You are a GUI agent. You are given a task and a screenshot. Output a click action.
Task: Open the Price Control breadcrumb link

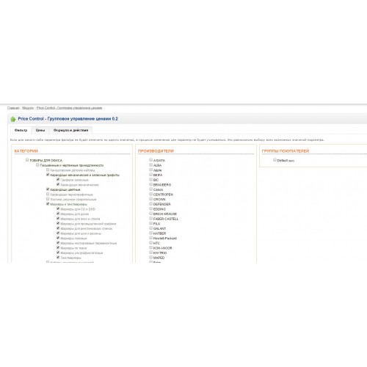(x=69, y=108)
